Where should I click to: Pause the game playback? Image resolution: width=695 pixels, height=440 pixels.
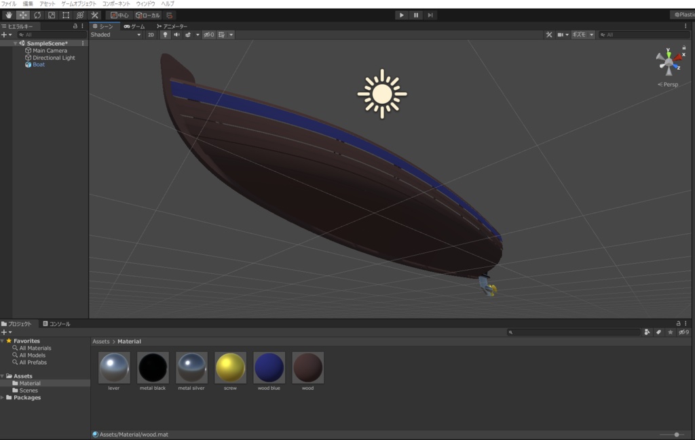416,15
